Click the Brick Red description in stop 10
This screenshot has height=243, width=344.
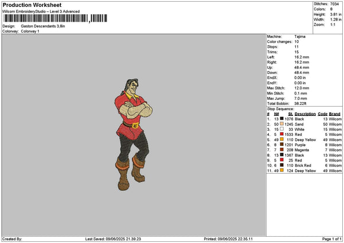(x=303, y=166)
